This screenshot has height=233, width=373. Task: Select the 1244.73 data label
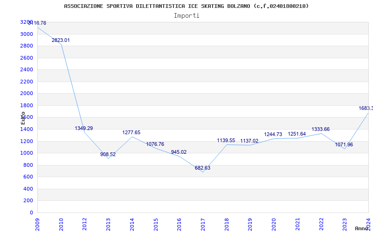pos(273,134)
